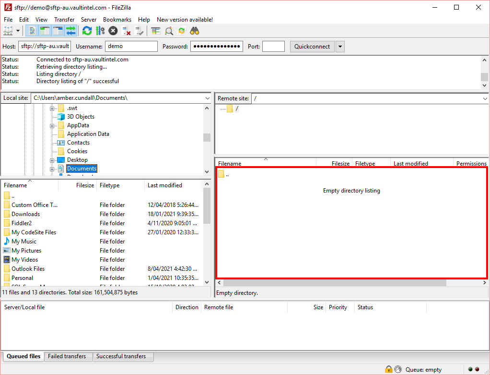The height and width of the screenshot is (375, 490).
Task: Disconnect from the current server icon
Action: coord(126,31)
